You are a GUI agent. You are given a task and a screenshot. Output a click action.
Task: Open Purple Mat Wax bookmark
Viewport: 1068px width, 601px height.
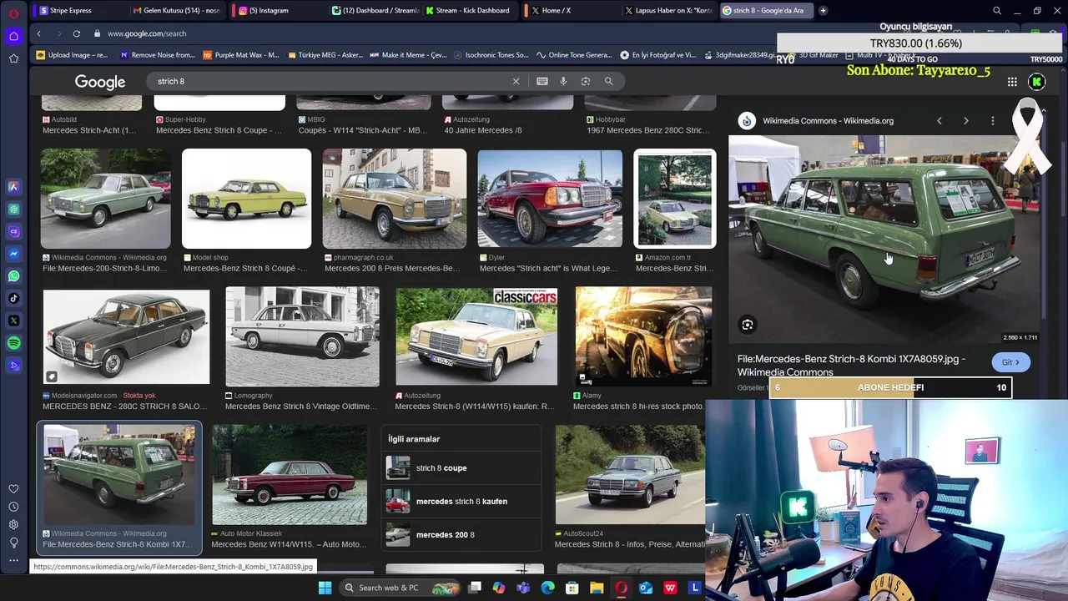coord(241,55)
